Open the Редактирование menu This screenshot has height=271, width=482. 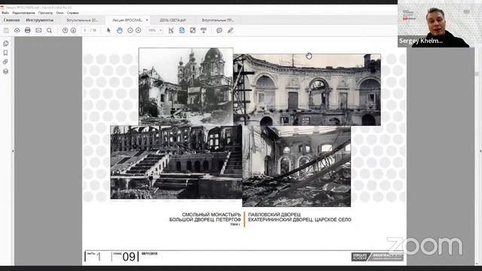coord(23,13)
